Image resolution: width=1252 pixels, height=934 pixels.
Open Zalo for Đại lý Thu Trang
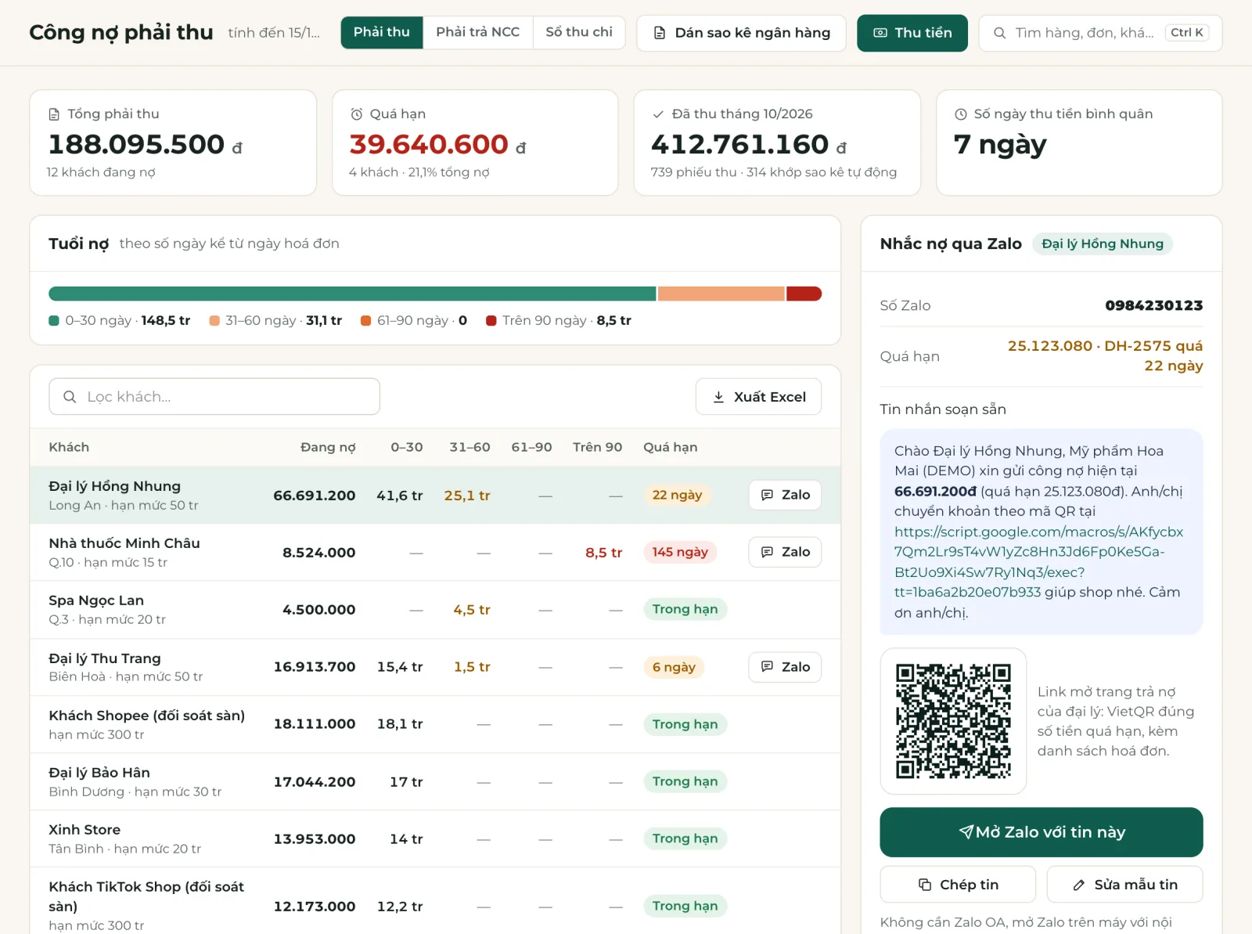(x=785, y=667)
